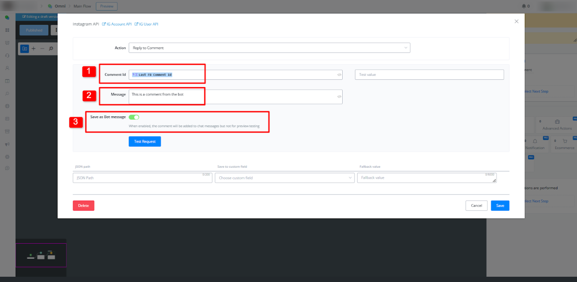Click the code icon in Comment Id field
The height and width of the screenshot is (282, 577).
coord(339,75)
